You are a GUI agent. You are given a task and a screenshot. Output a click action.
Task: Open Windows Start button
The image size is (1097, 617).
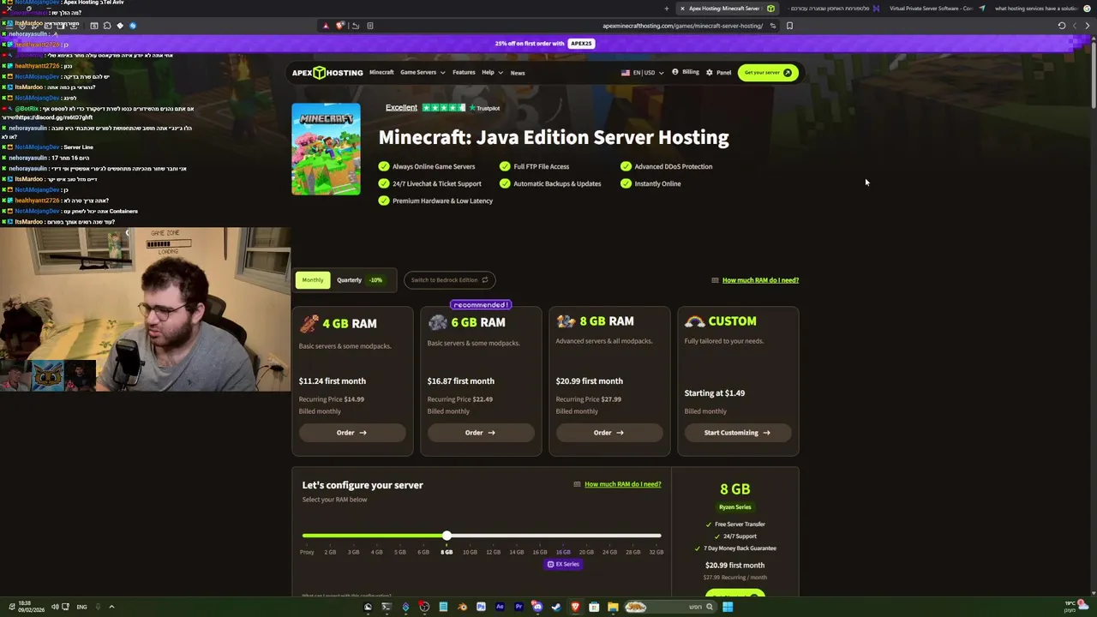pyautogui.click(x=728, y=607)
